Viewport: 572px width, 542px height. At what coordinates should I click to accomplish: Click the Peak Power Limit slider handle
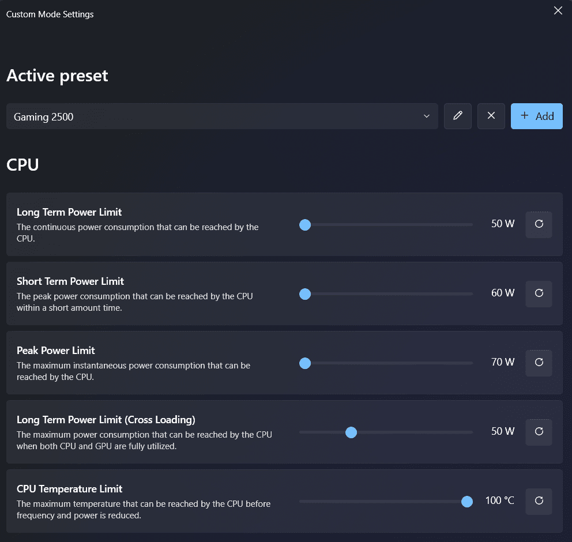(305, 363)
